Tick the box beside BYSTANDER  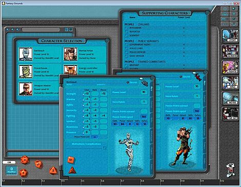tap(127, 28)
